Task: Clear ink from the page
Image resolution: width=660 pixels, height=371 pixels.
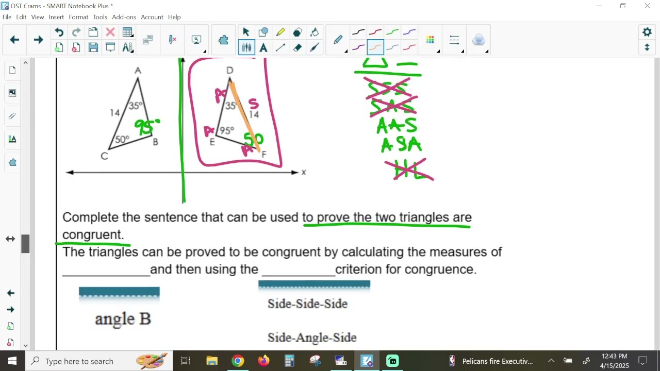Action: click(173, 40)
